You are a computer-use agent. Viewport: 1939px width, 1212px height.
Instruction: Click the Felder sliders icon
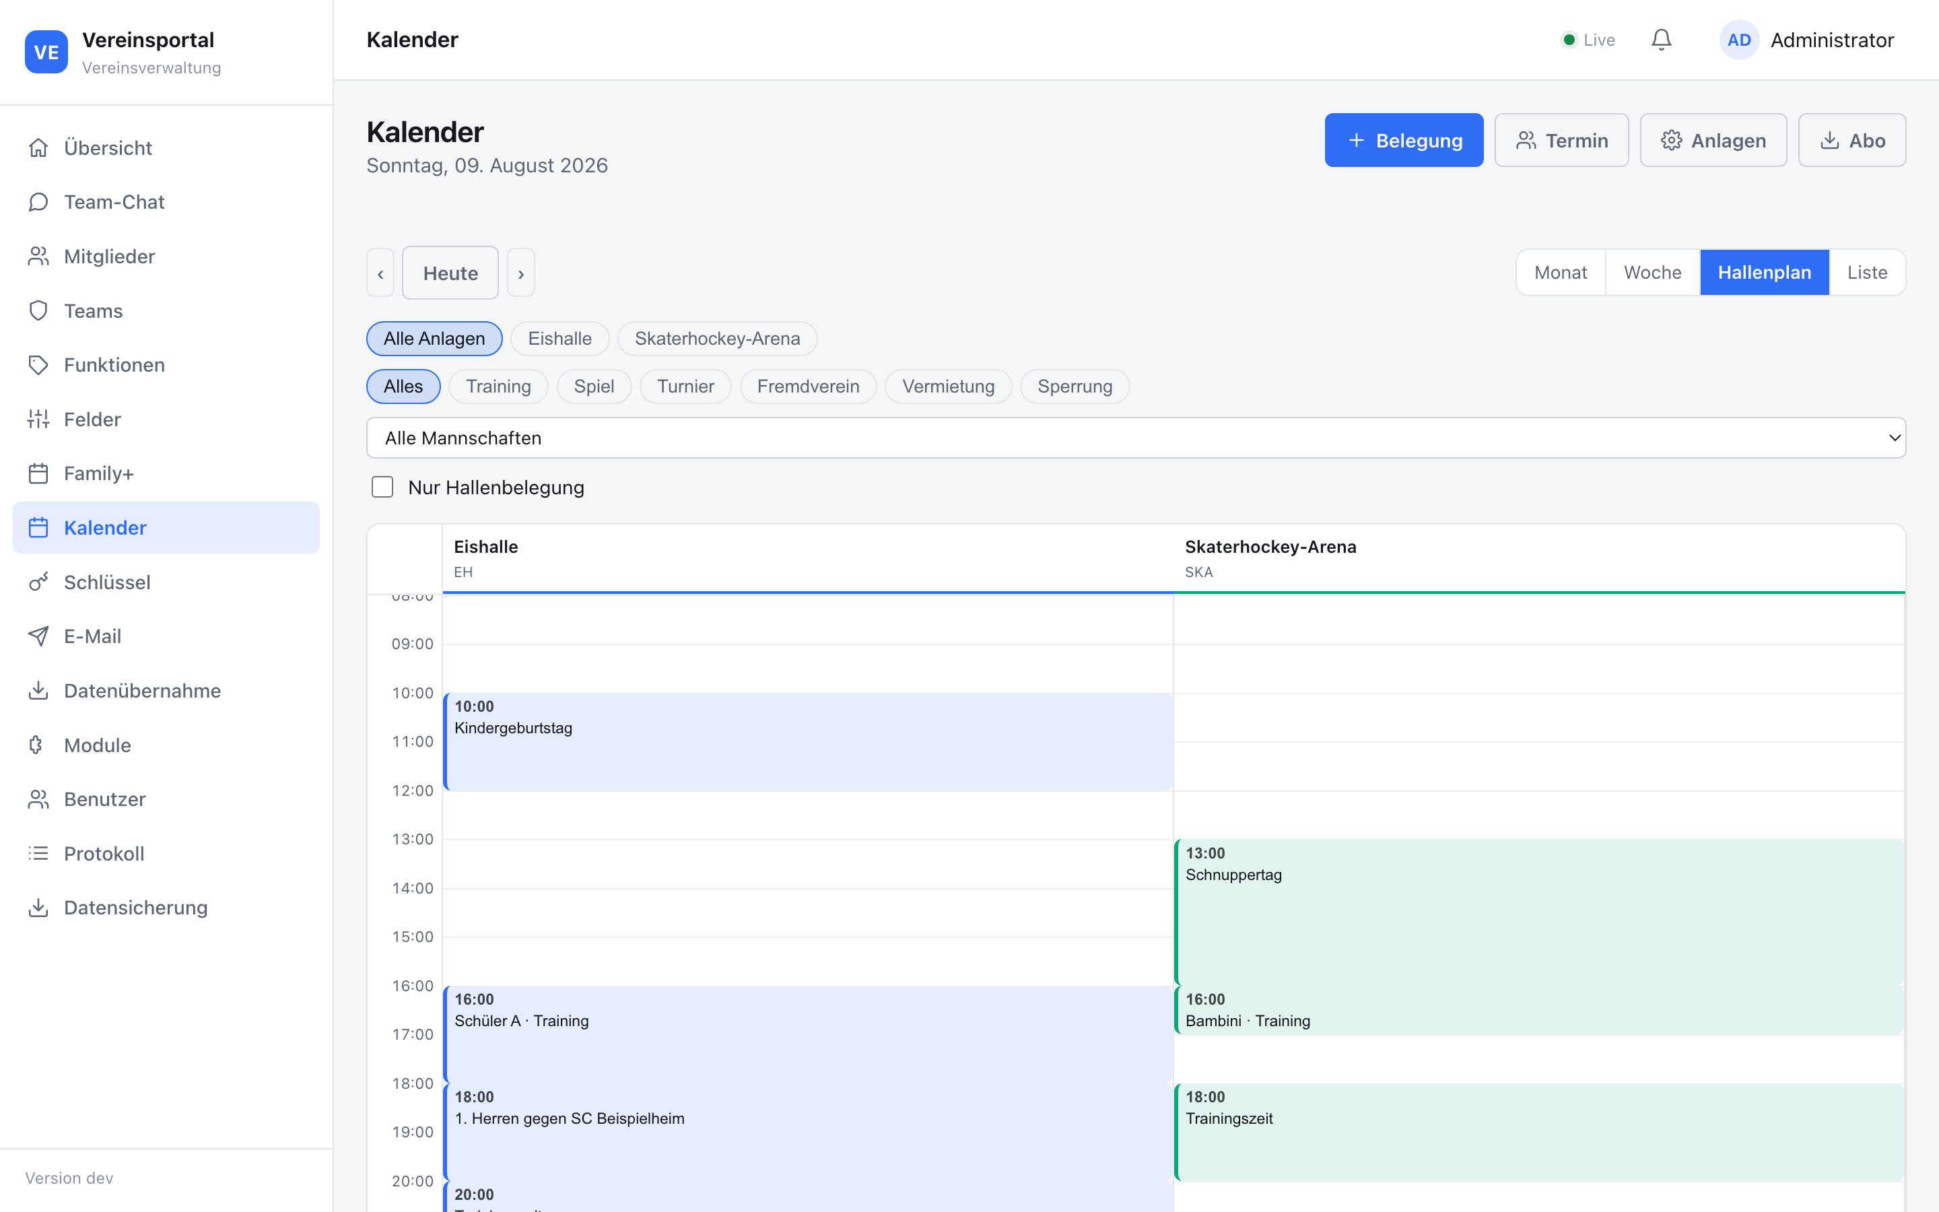[38, 419]
